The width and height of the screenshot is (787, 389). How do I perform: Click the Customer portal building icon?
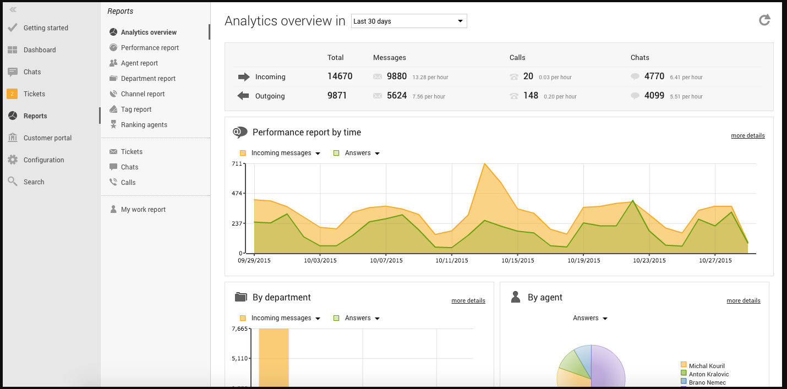pyautogui.click(x=12, y=138)
